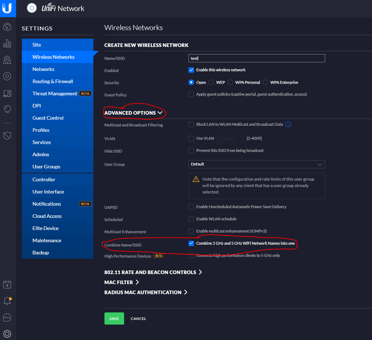Viewport: 372px width, 340px height.
Task: Click the info icon beside Multicast filtering
Action: coord(288,125)
